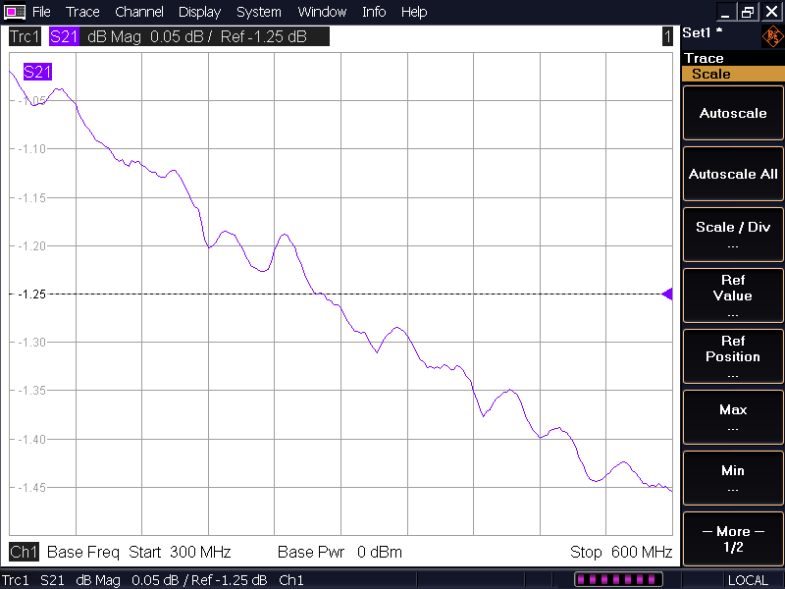Click the S21 trace label on the graph
The height and width of the screenshot is (589, 785).
point(37,72)
